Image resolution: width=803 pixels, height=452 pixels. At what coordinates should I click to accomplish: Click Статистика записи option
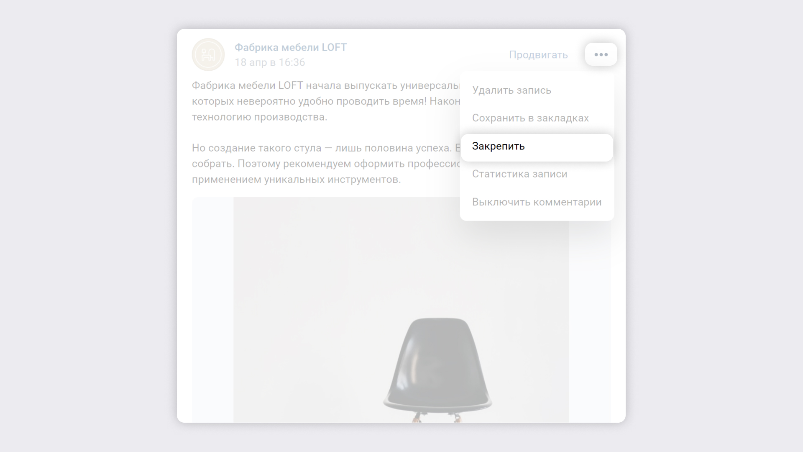(x=519, y=174)
